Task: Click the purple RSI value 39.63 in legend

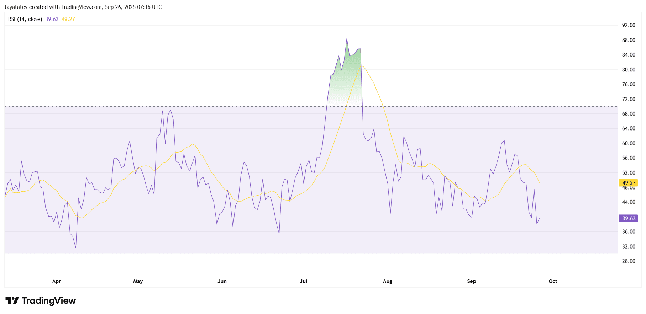Action: 52,19
